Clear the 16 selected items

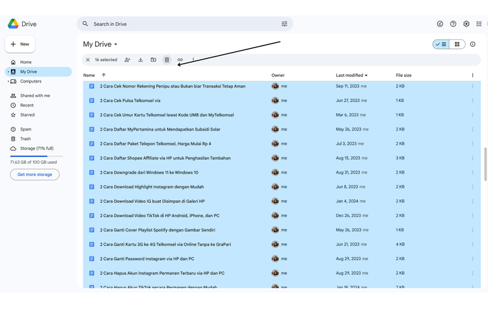(88, 60)
